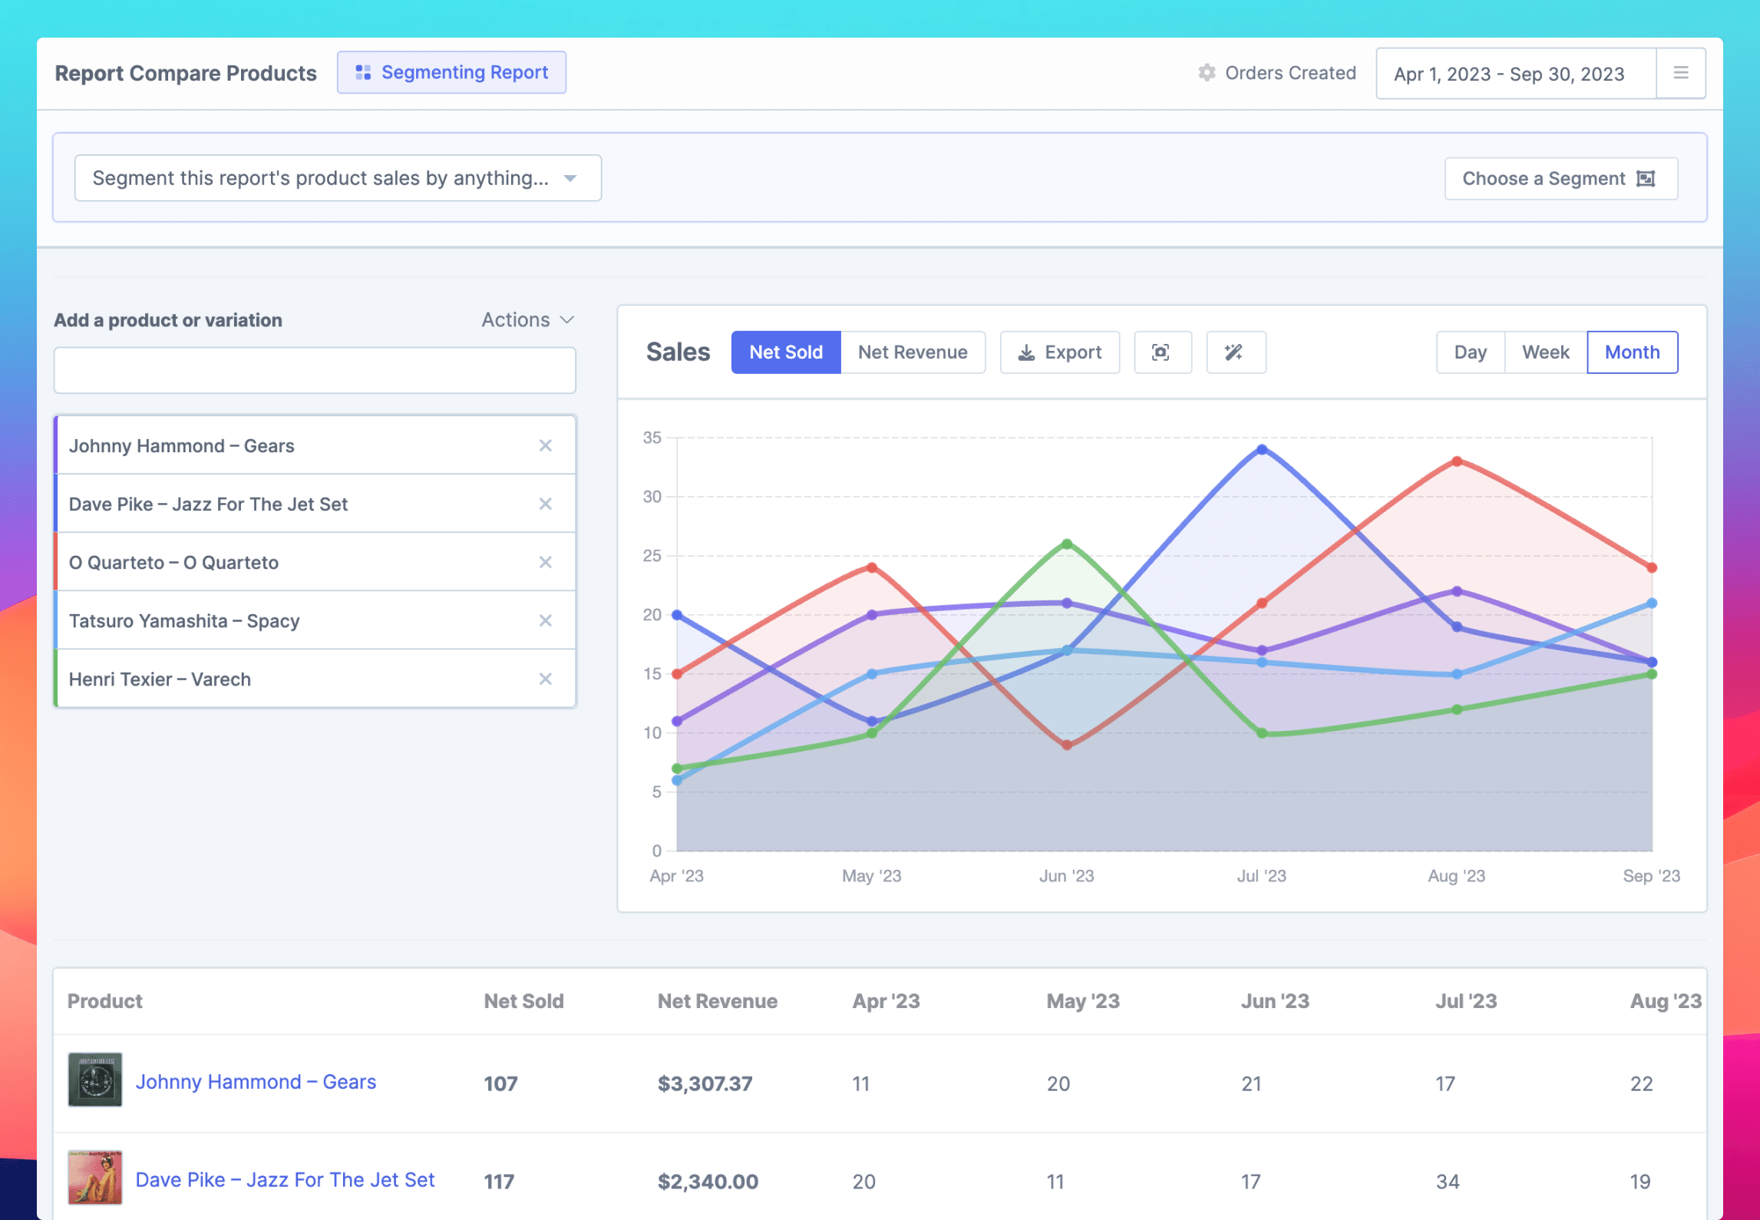The image size is (1760, 1220).
Task: Click the gear icon beside Orders Created
Action: [x=1207, y=72]
